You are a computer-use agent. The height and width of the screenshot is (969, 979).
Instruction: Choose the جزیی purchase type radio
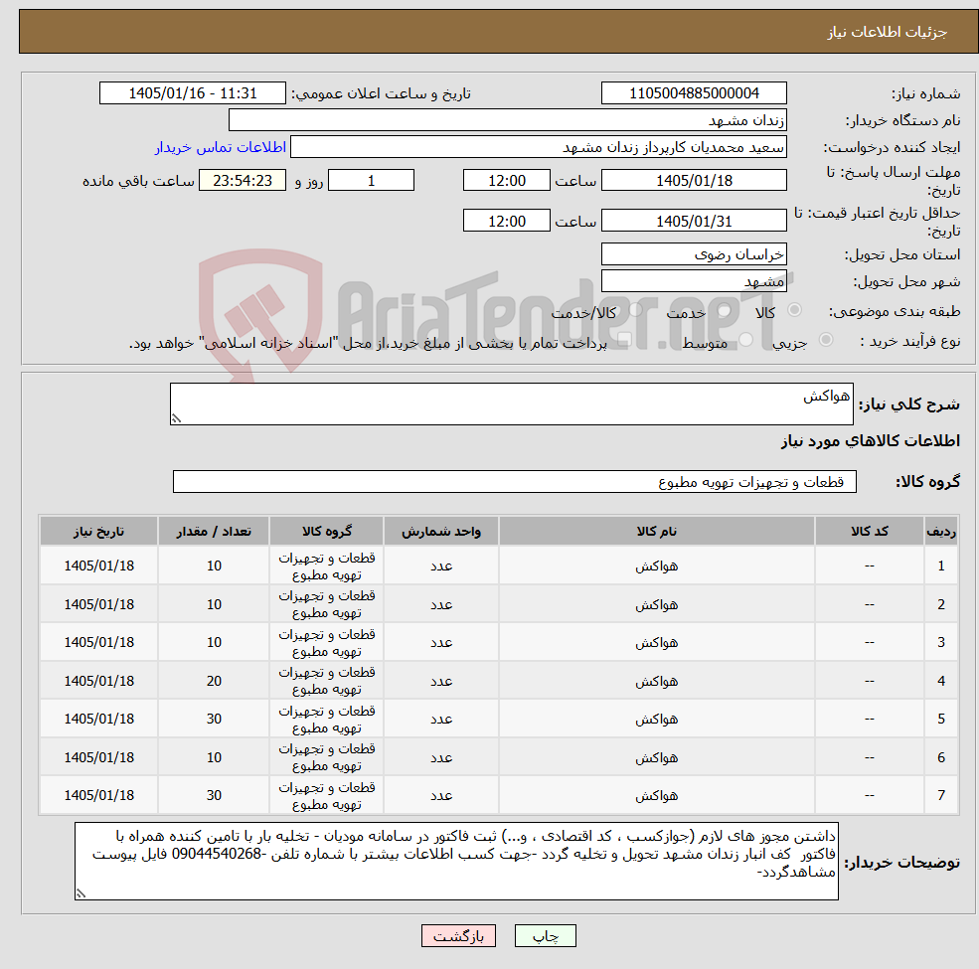pos(825,340)
